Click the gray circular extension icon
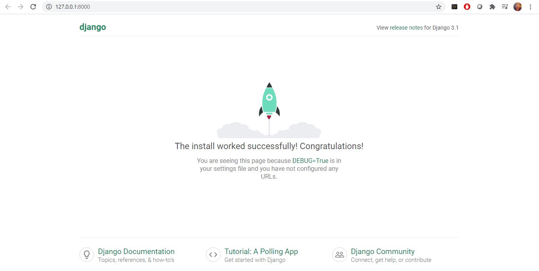 point(480,7)
